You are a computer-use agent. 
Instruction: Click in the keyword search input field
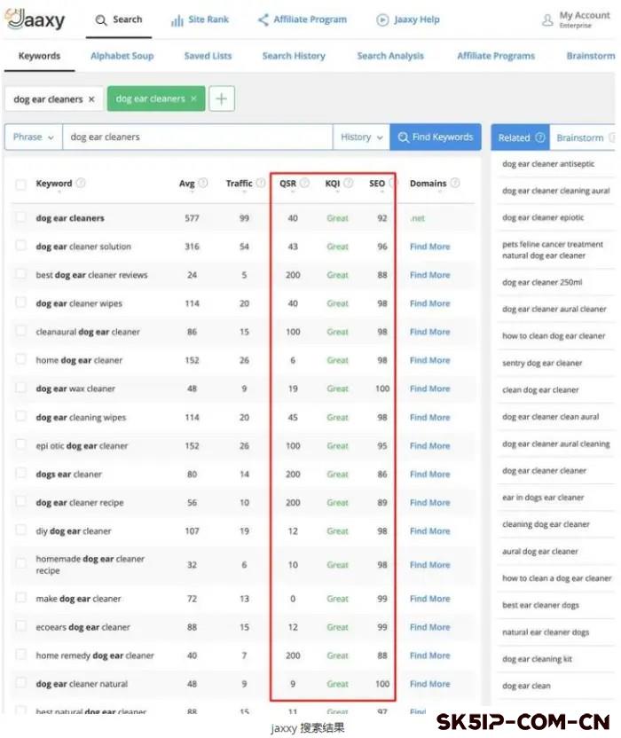[197, 137]
